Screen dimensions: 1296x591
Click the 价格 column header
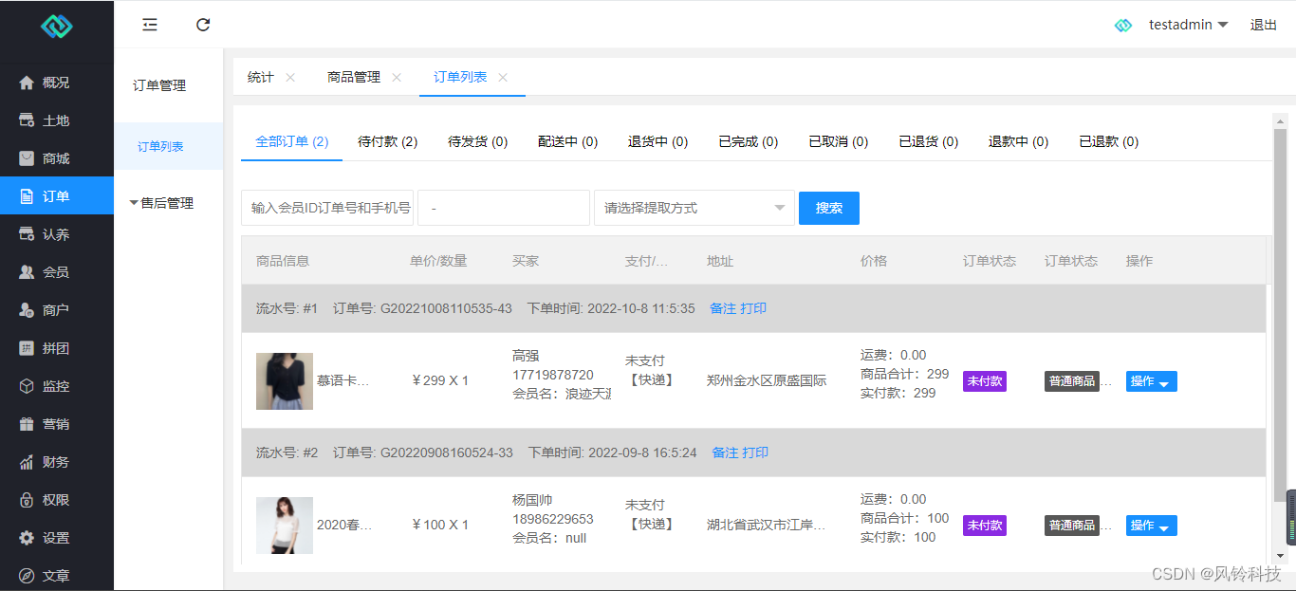pos(874,261)
